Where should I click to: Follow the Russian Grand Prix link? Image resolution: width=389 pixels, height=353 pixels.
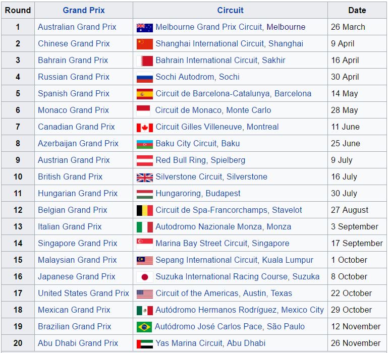point(74,77)
